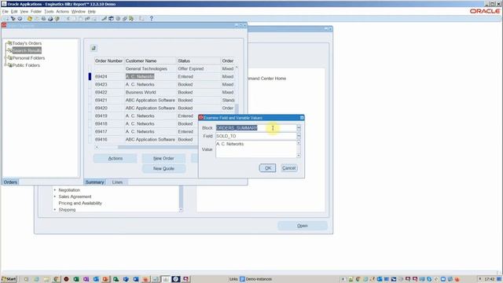The image size is (503, 283).
Task: Switch to the Lines tab
Action: pos(117,182)
